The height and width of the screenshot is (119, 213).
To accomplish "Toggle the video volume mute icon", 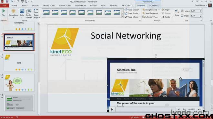I will 199,109.
